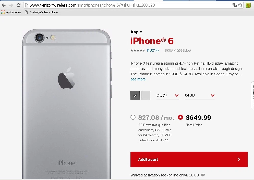
Task: Reload the page with refresh icon
Action: [x=18, y=5]
